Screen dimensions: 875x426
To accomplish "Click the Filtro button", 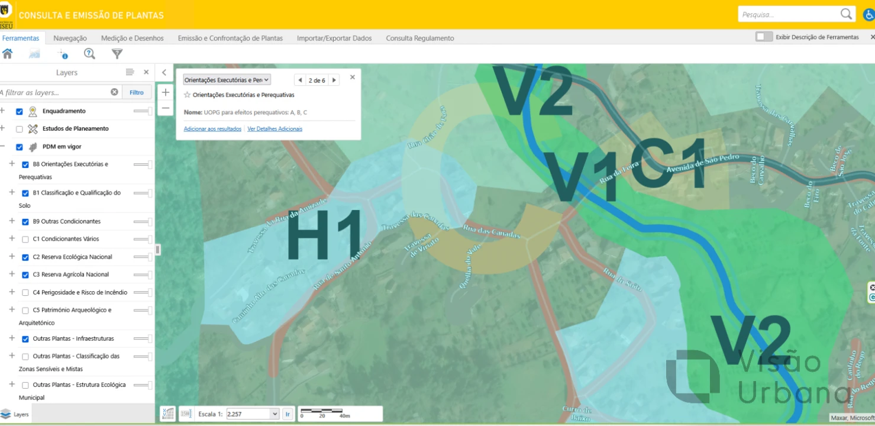I will point(137,92).
